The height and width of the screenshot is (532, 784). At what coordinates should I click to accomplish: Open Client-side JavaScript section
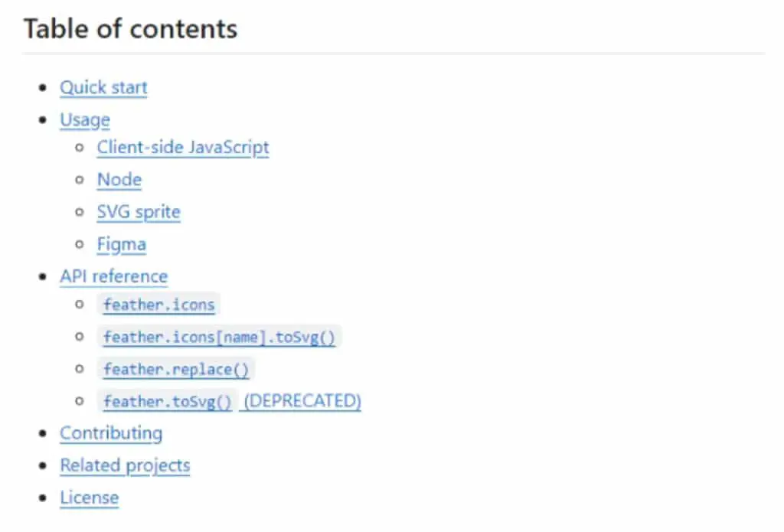click(183, 148)
